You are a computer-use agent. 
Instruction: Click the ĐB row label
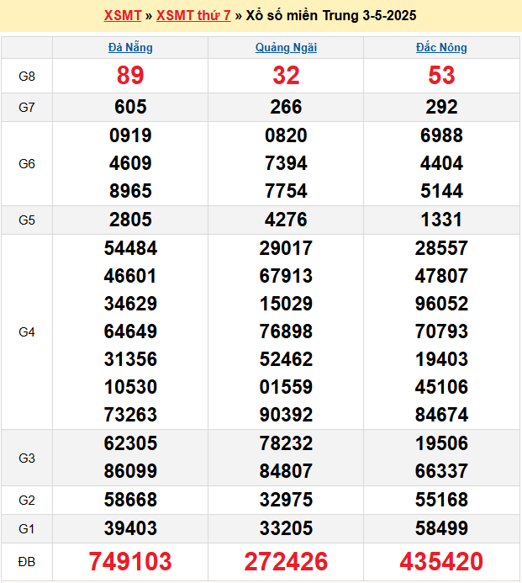tap(27, 561)
